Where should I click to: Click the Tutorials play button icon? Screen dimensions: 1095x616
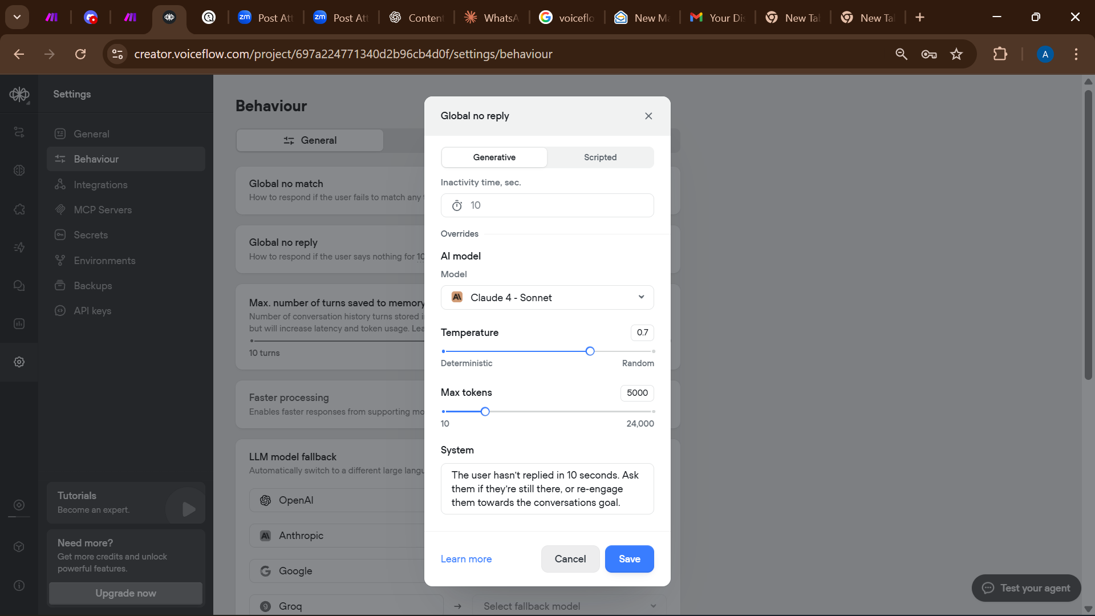tap(188, 509)
